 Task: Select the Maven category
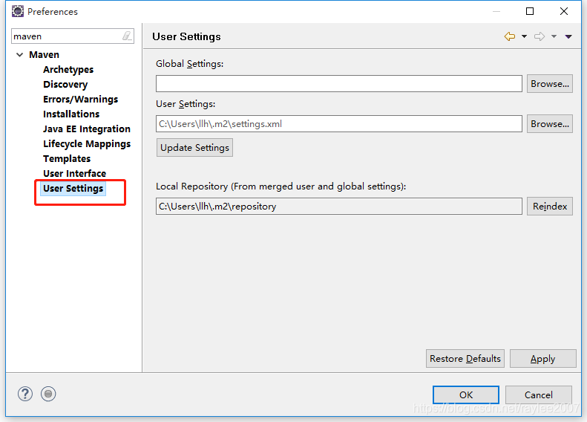click(x=45, y=55)
